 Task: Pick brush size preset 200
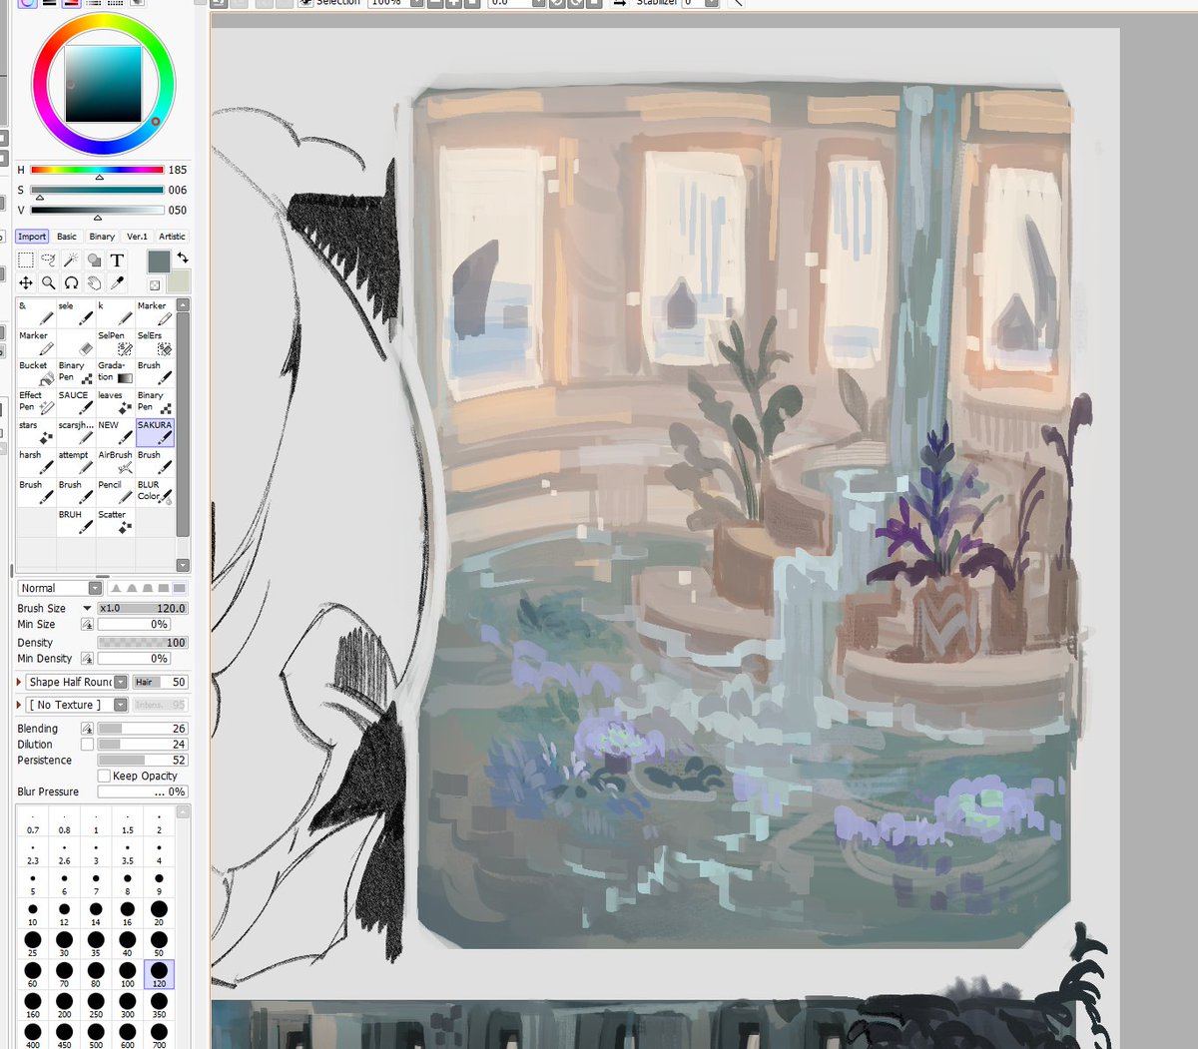pos(65,1005)
